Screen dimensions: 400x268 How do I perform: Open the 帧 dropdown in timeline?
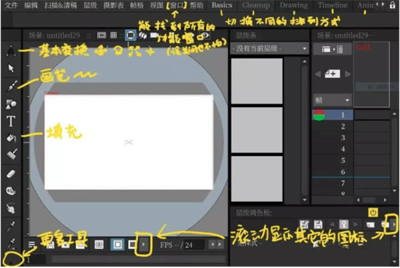(331, 99)
